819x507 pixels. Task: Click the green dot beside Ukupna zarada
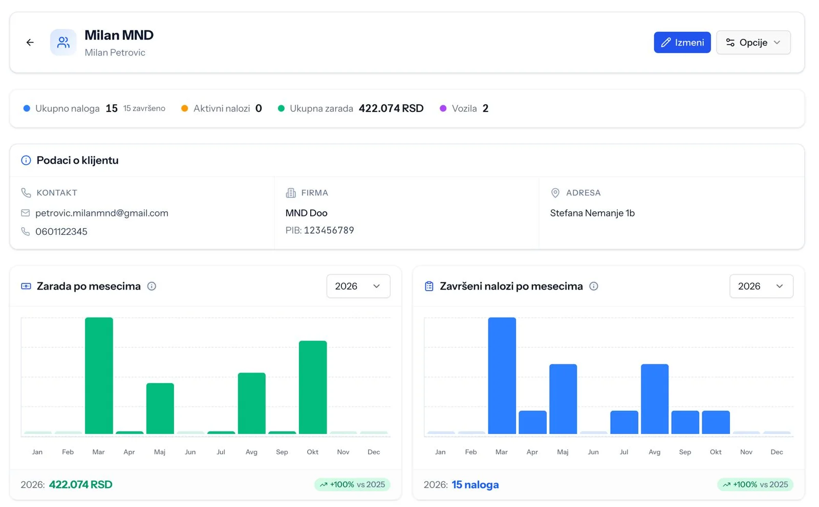pos(281,108)
